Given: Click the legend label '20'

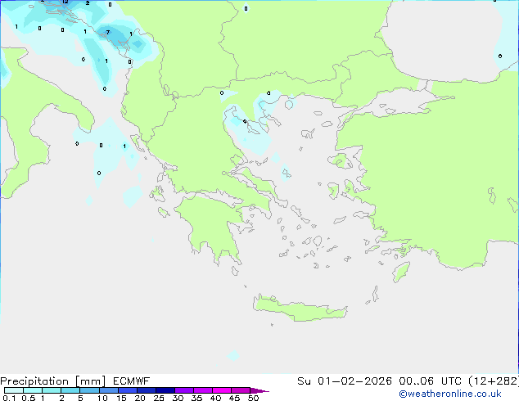Looking at the screenshot, I should click(x=140, y=398).
